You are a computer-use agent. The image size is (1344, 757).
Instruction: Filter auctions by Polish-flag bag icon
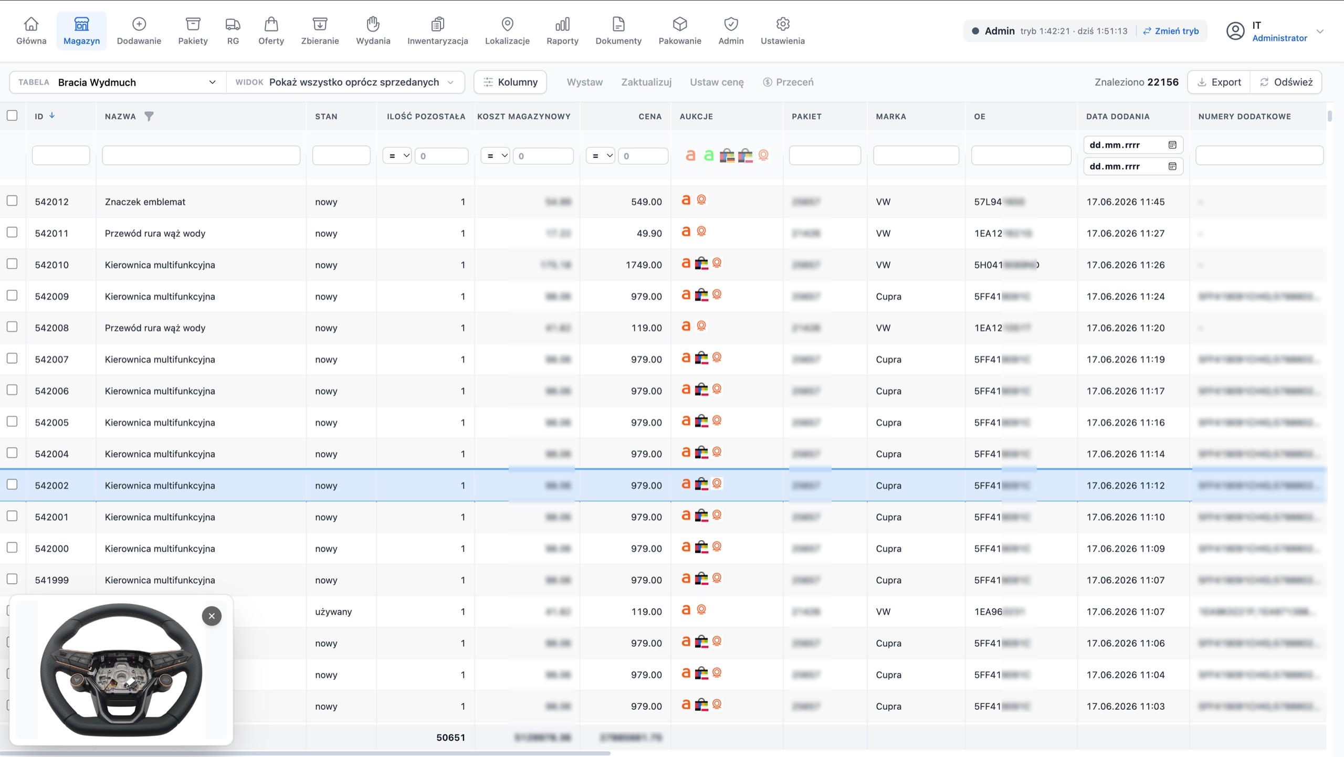[x=745, y=155]
